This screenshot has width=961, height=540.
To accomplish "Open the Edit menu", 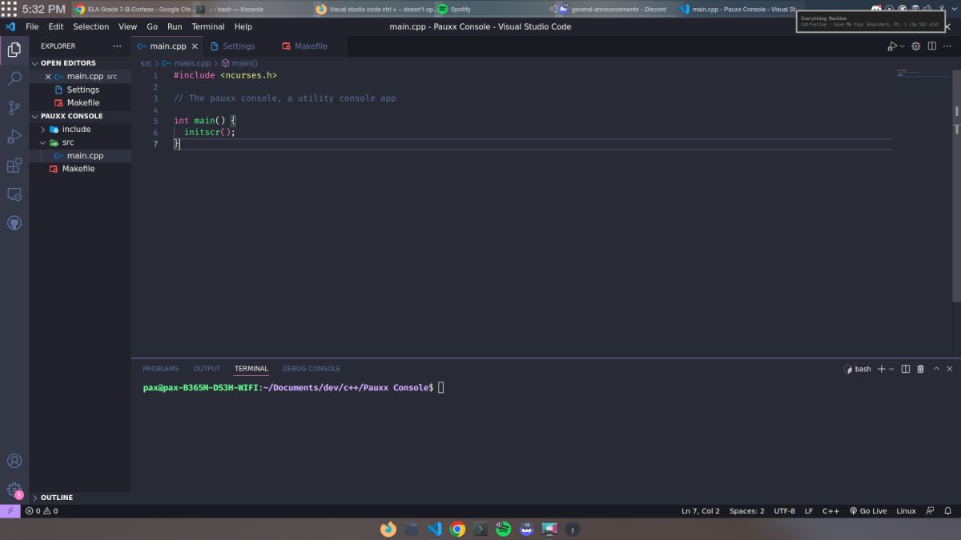I will (x=55, y=26).
